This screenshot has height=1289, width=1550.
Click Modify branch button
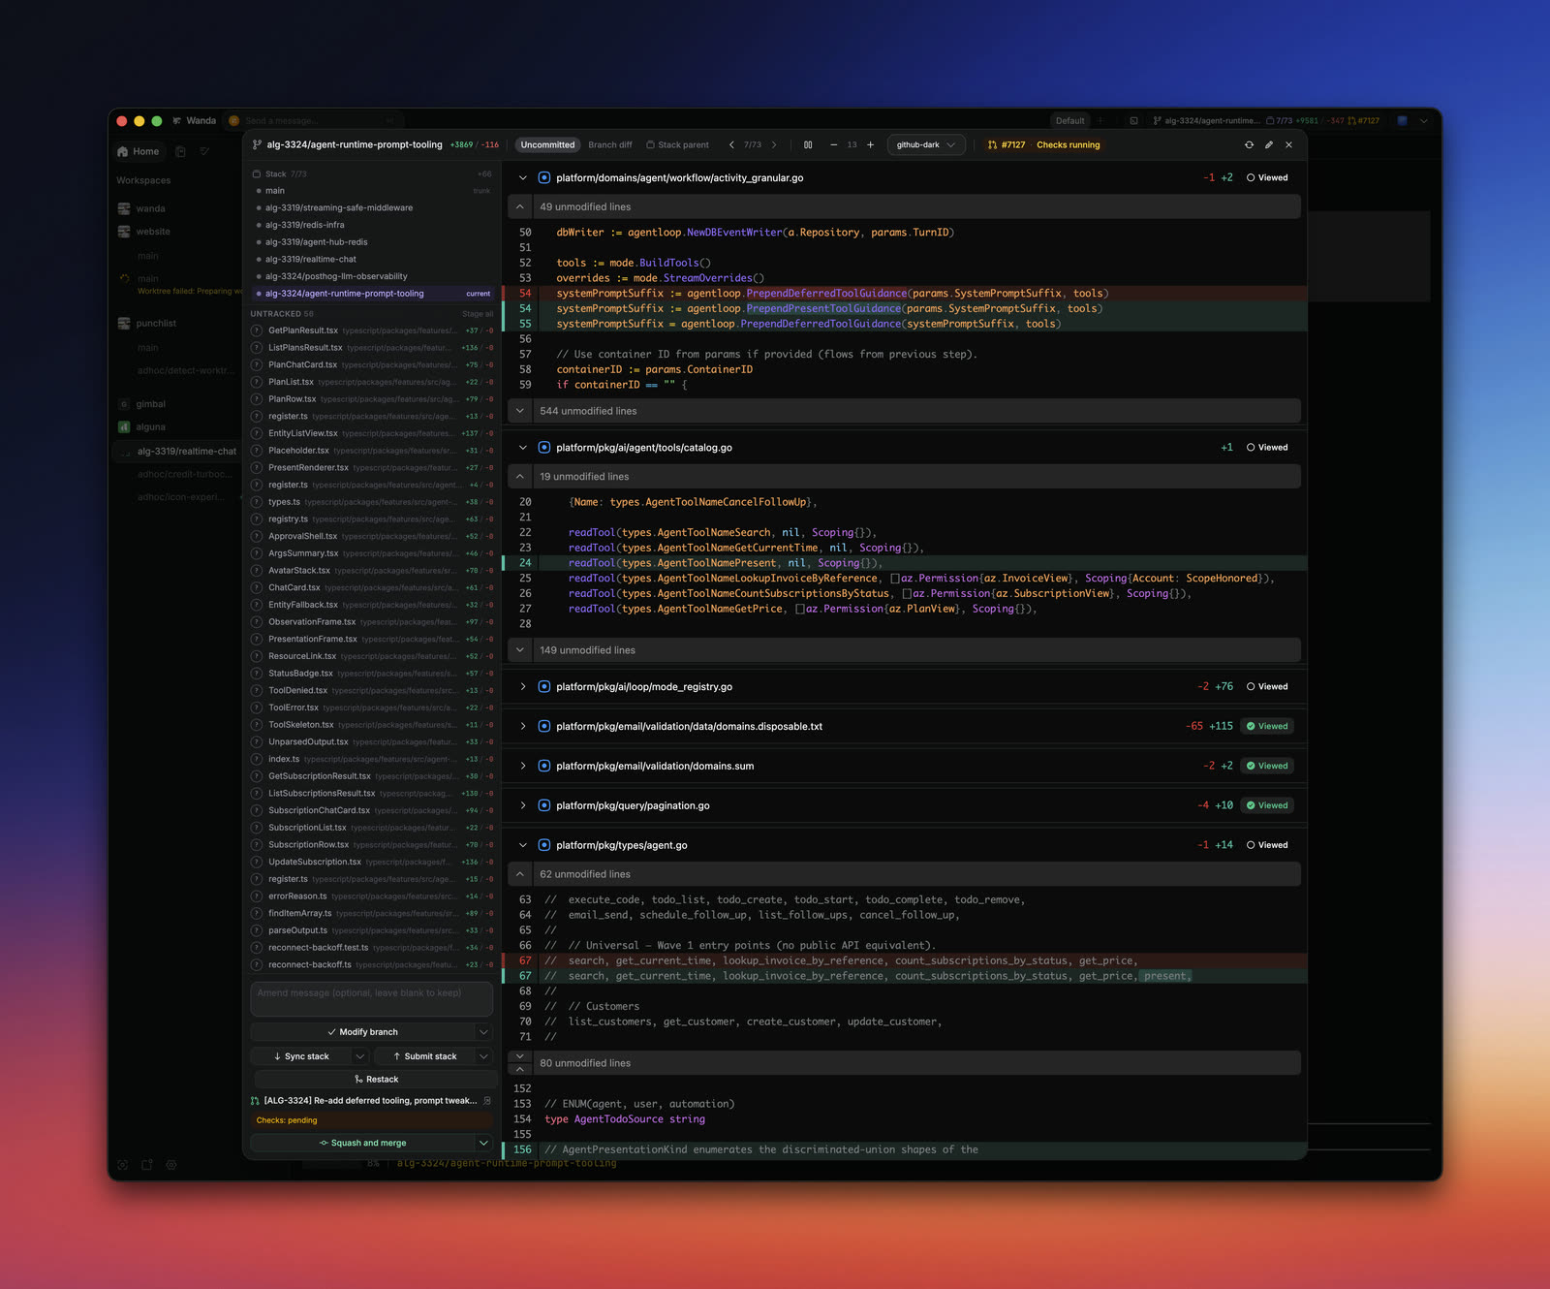[x=363, y=1032]
